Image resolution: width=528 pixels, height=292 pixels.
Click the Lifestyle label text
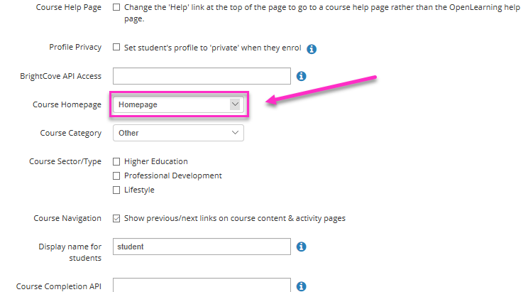pyautogui.click(x=139, y=190)
